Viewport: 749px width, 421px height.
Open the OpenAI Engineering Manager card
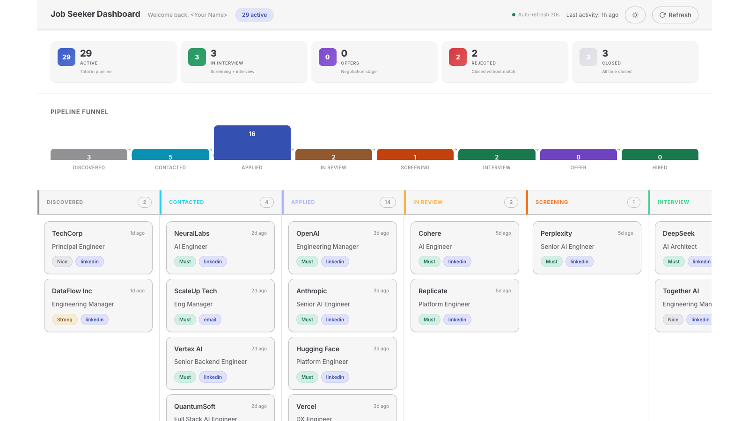[x=343, y=247]
